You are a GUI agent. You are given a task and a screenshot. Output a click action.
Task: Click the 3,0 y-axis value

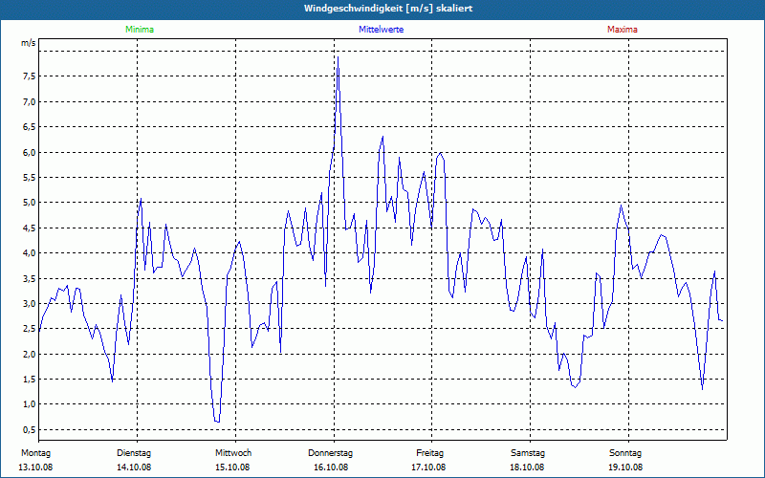[29, 303]
